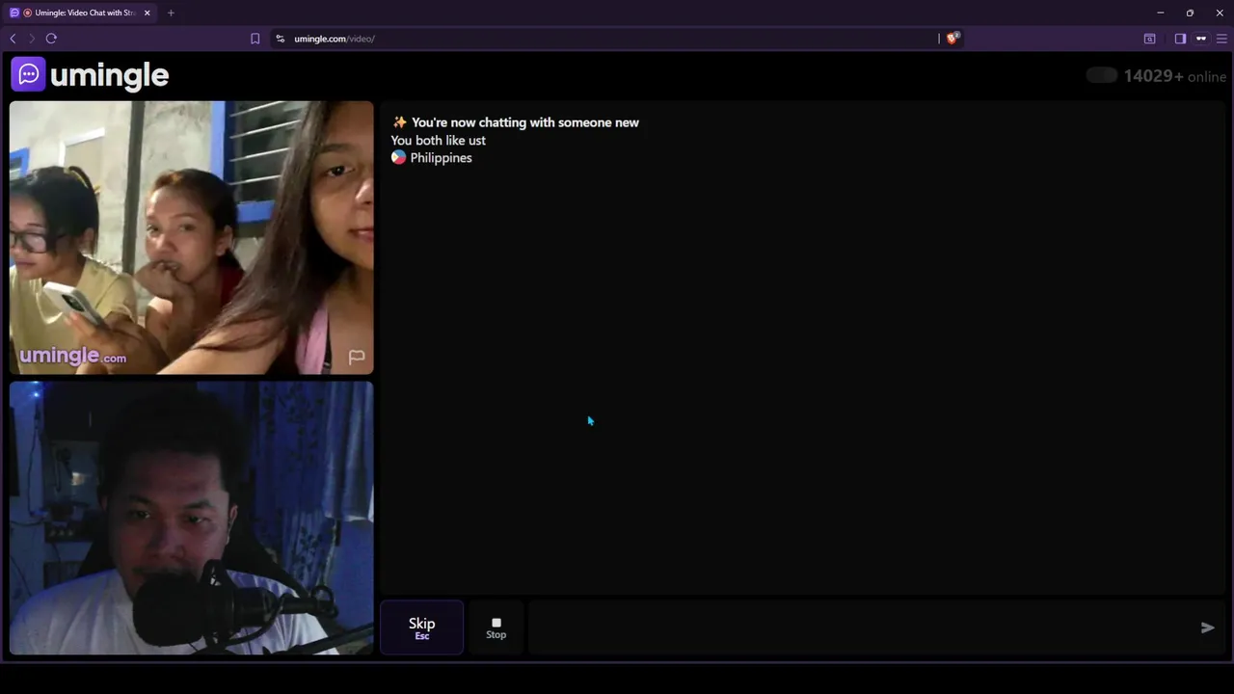Bookmark this page

pos(255,39)
